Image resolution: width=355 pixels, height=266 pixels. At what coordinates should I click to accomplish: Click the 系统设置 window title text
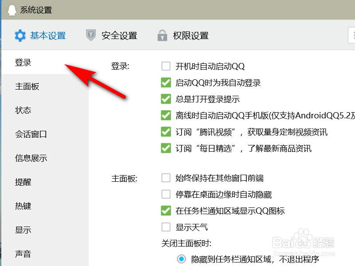36,10
